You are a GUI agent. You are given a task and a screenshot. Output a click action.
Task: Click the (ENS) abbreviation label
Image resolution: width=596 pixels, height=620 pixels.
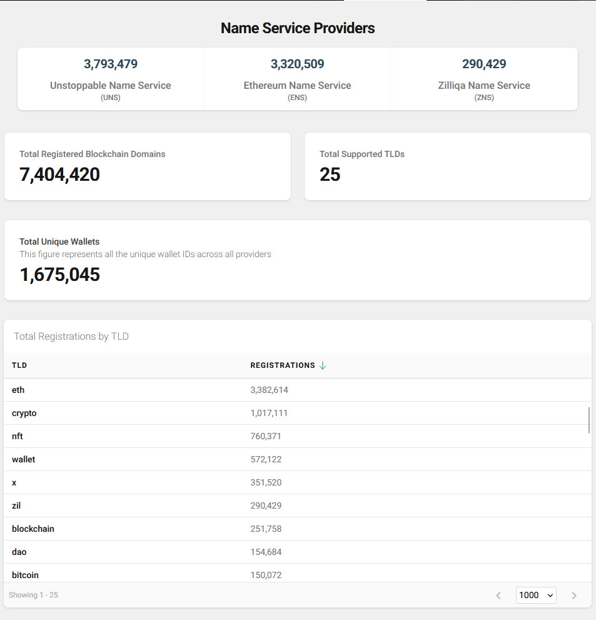297,98
